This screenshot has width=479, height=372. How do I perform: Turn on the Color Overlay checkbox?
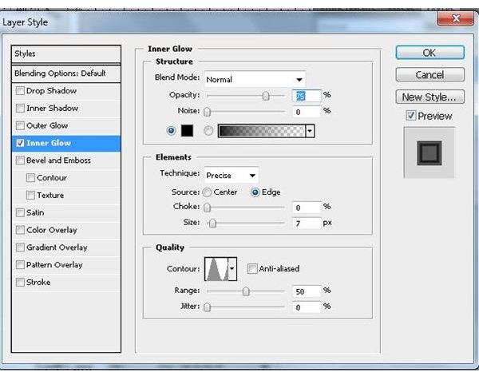[x=20, y=230]
